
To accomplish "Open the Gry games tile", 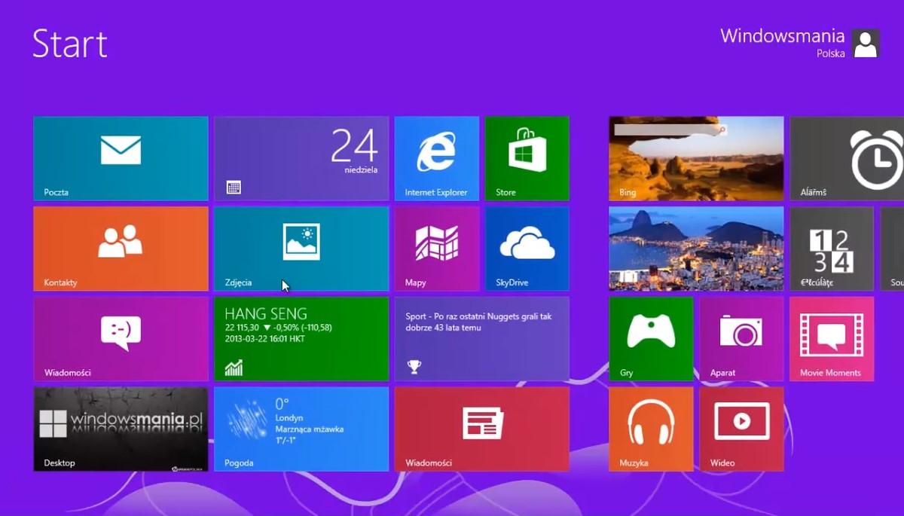I will click(x=652, y=339).
